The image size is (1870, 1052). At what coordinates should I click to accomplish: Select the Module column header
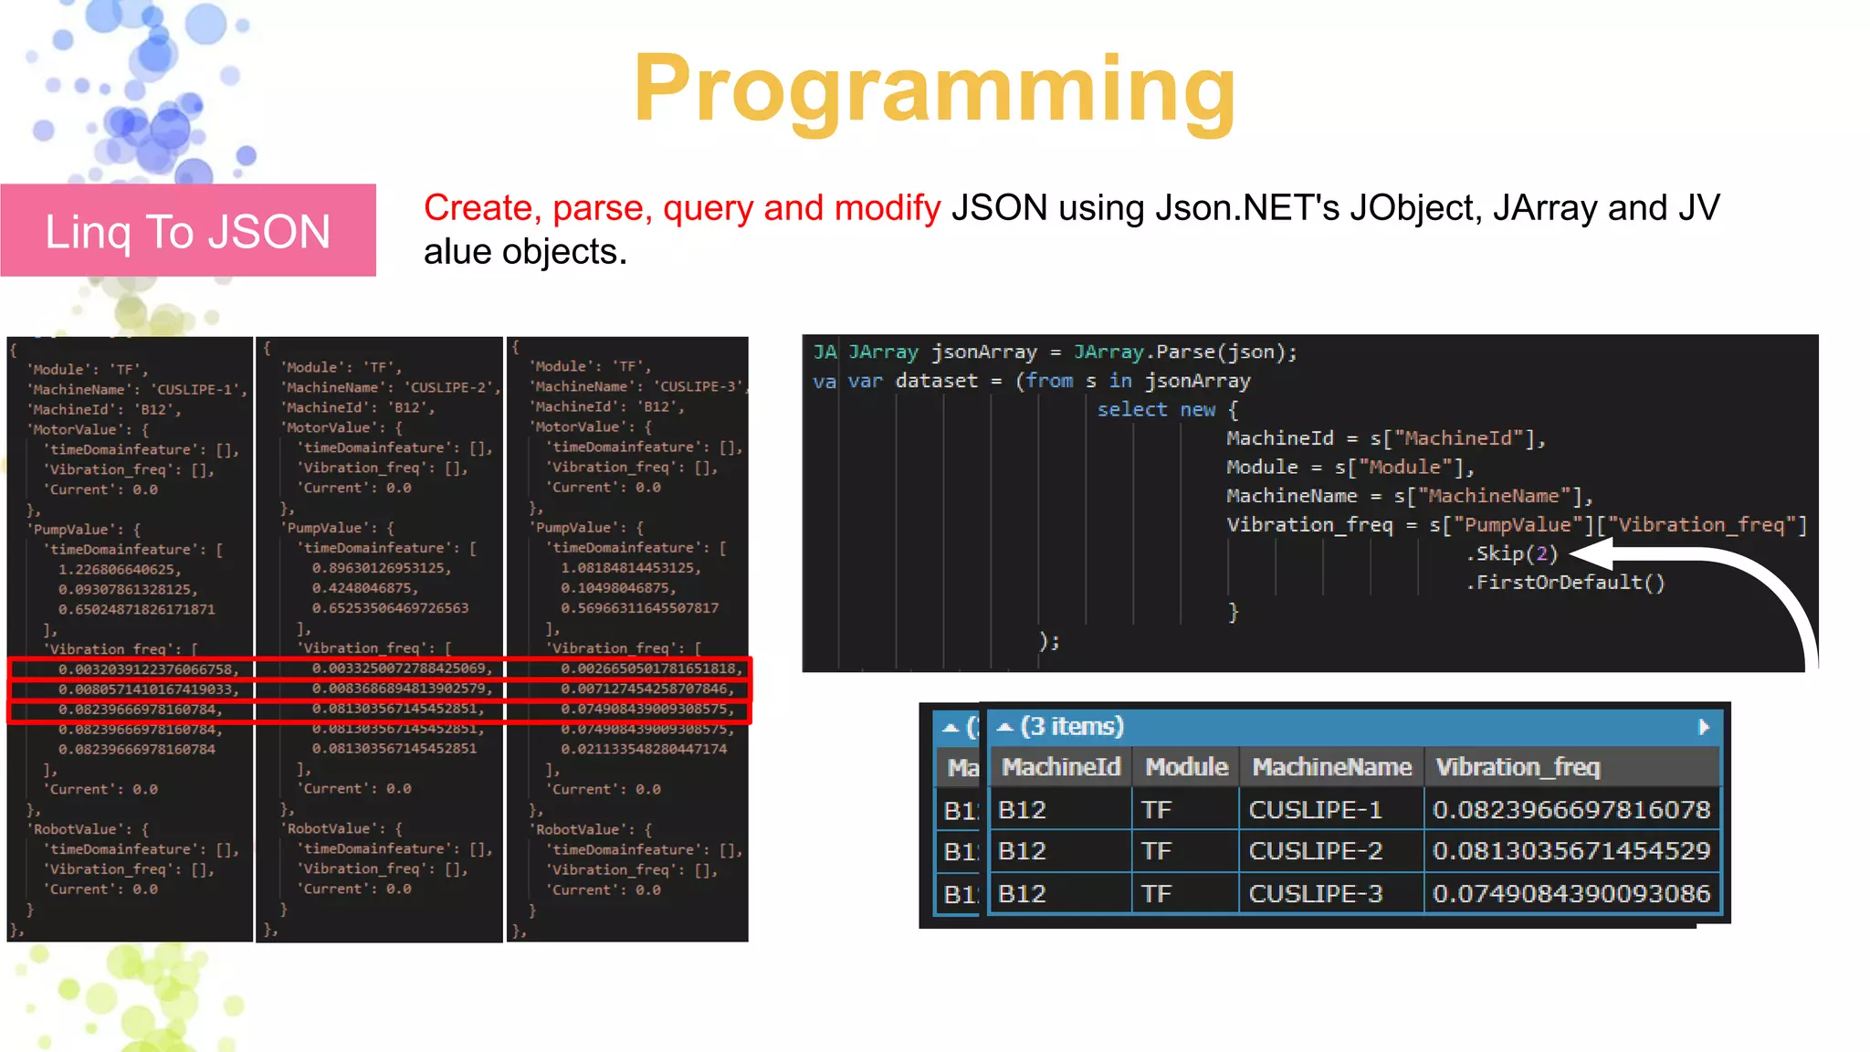1186,767
